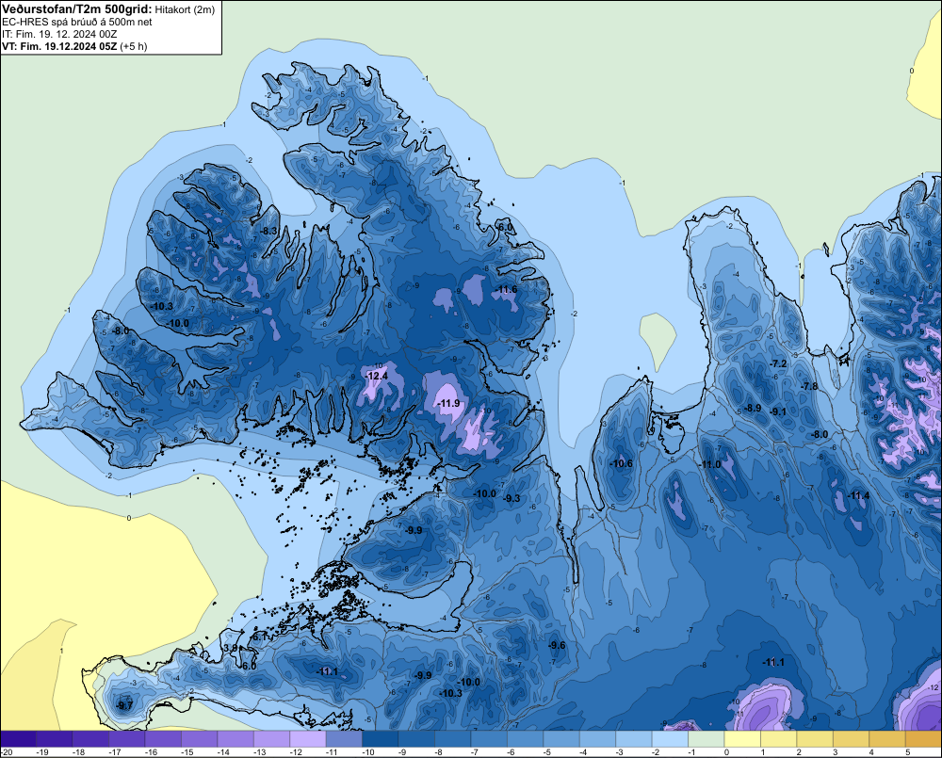Click the -7.8 temperature label
942x758 pixels.
809,386
